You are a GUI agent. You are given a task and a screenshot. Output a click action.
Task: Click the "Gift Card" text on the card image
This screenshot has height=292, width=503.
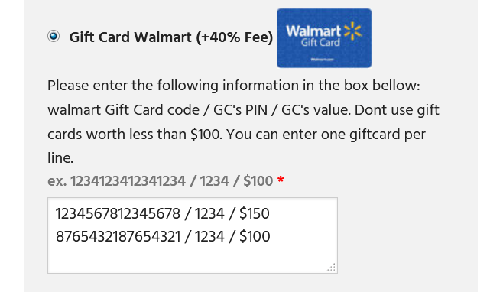[320, 43]
